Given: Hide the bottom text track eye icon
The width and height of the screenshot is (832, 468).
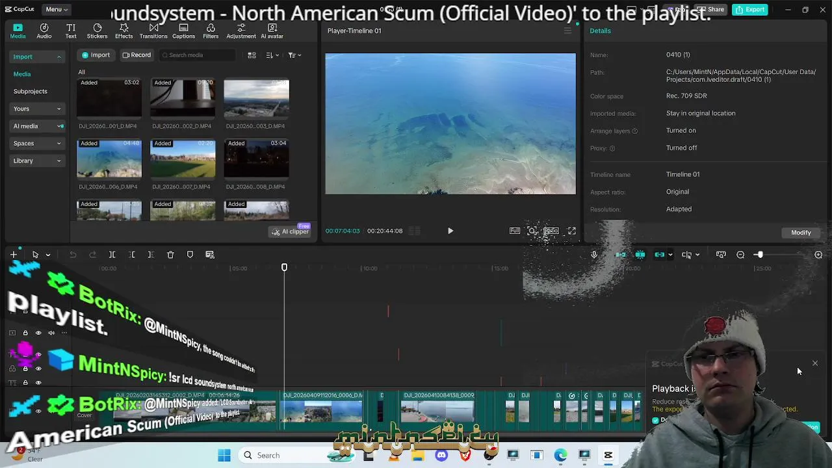Looking at the screenshot, I should (38, 383).
